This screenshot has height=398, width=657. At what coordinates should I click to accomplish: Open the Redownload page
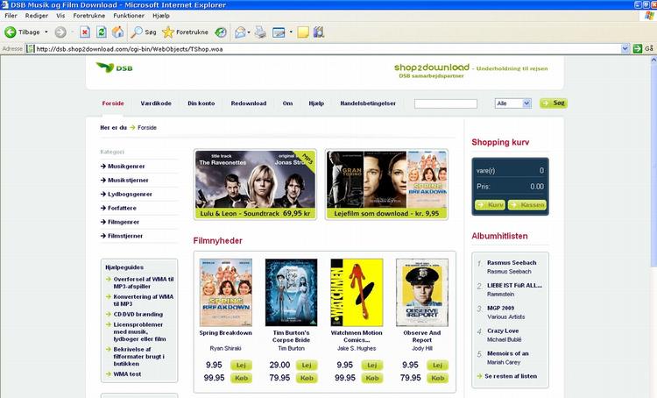[249, 103]
